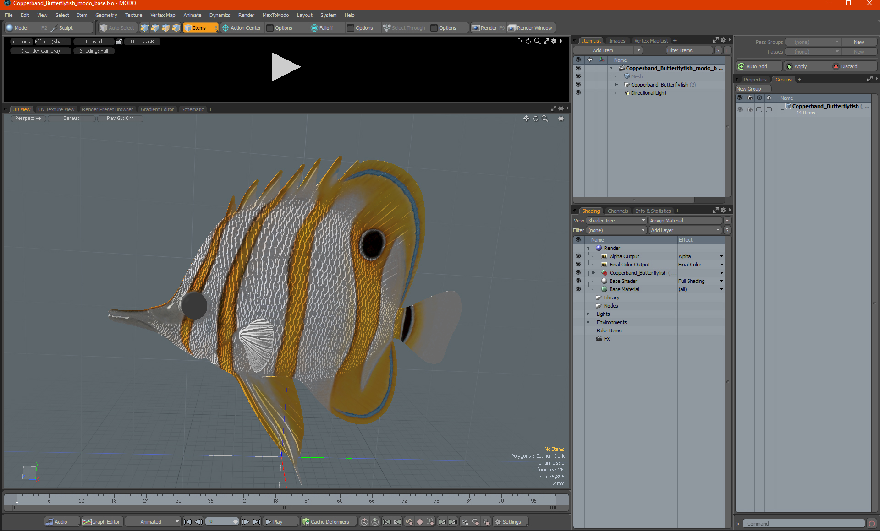Open the Images tab in item panel

point(616,40)
